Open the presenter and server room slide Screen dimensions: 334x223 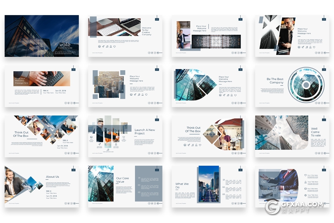coord(208,36)
